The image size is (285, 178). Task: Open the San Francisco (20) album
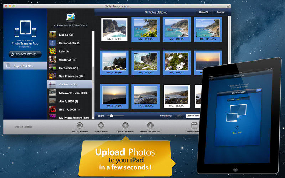69,76
